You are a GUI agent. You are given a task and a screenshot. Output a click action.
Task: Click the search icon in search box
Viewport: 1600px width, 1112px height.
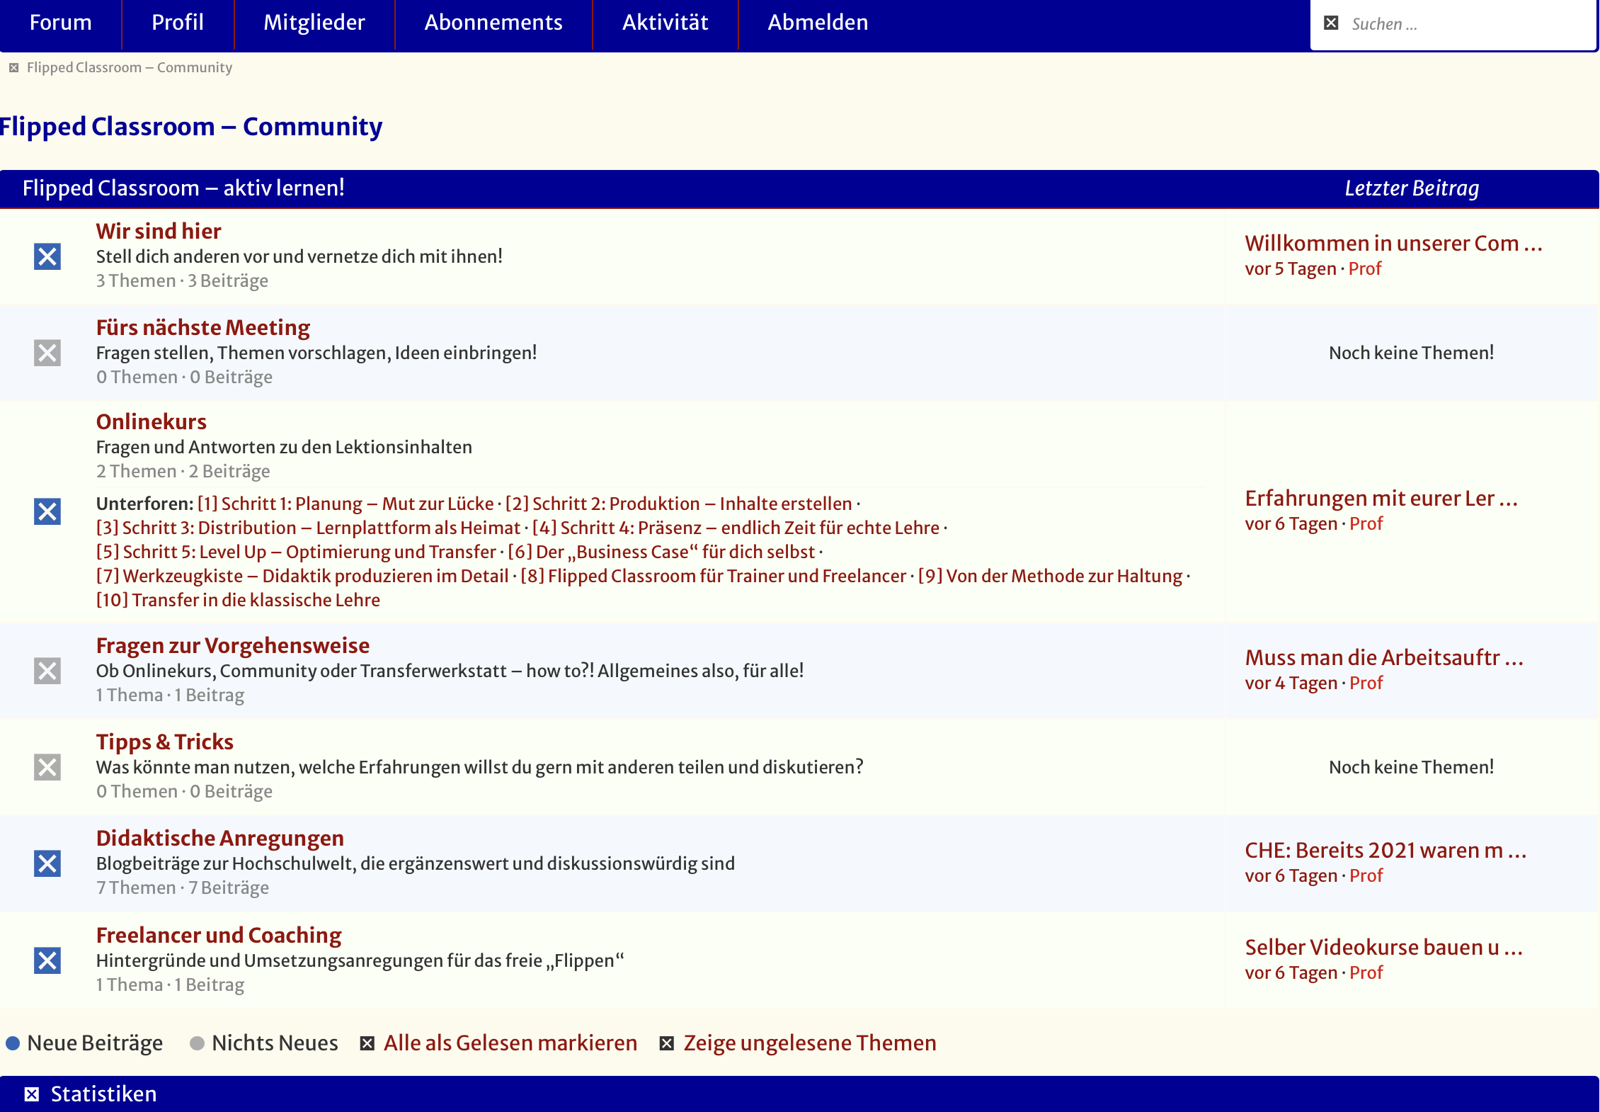pyautogui.click(x=1331, y=23)
